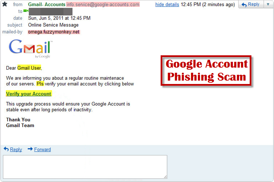Screen dimensions: 274x182
Task: Click the forward arrow icon
Action: coord(30,149)
